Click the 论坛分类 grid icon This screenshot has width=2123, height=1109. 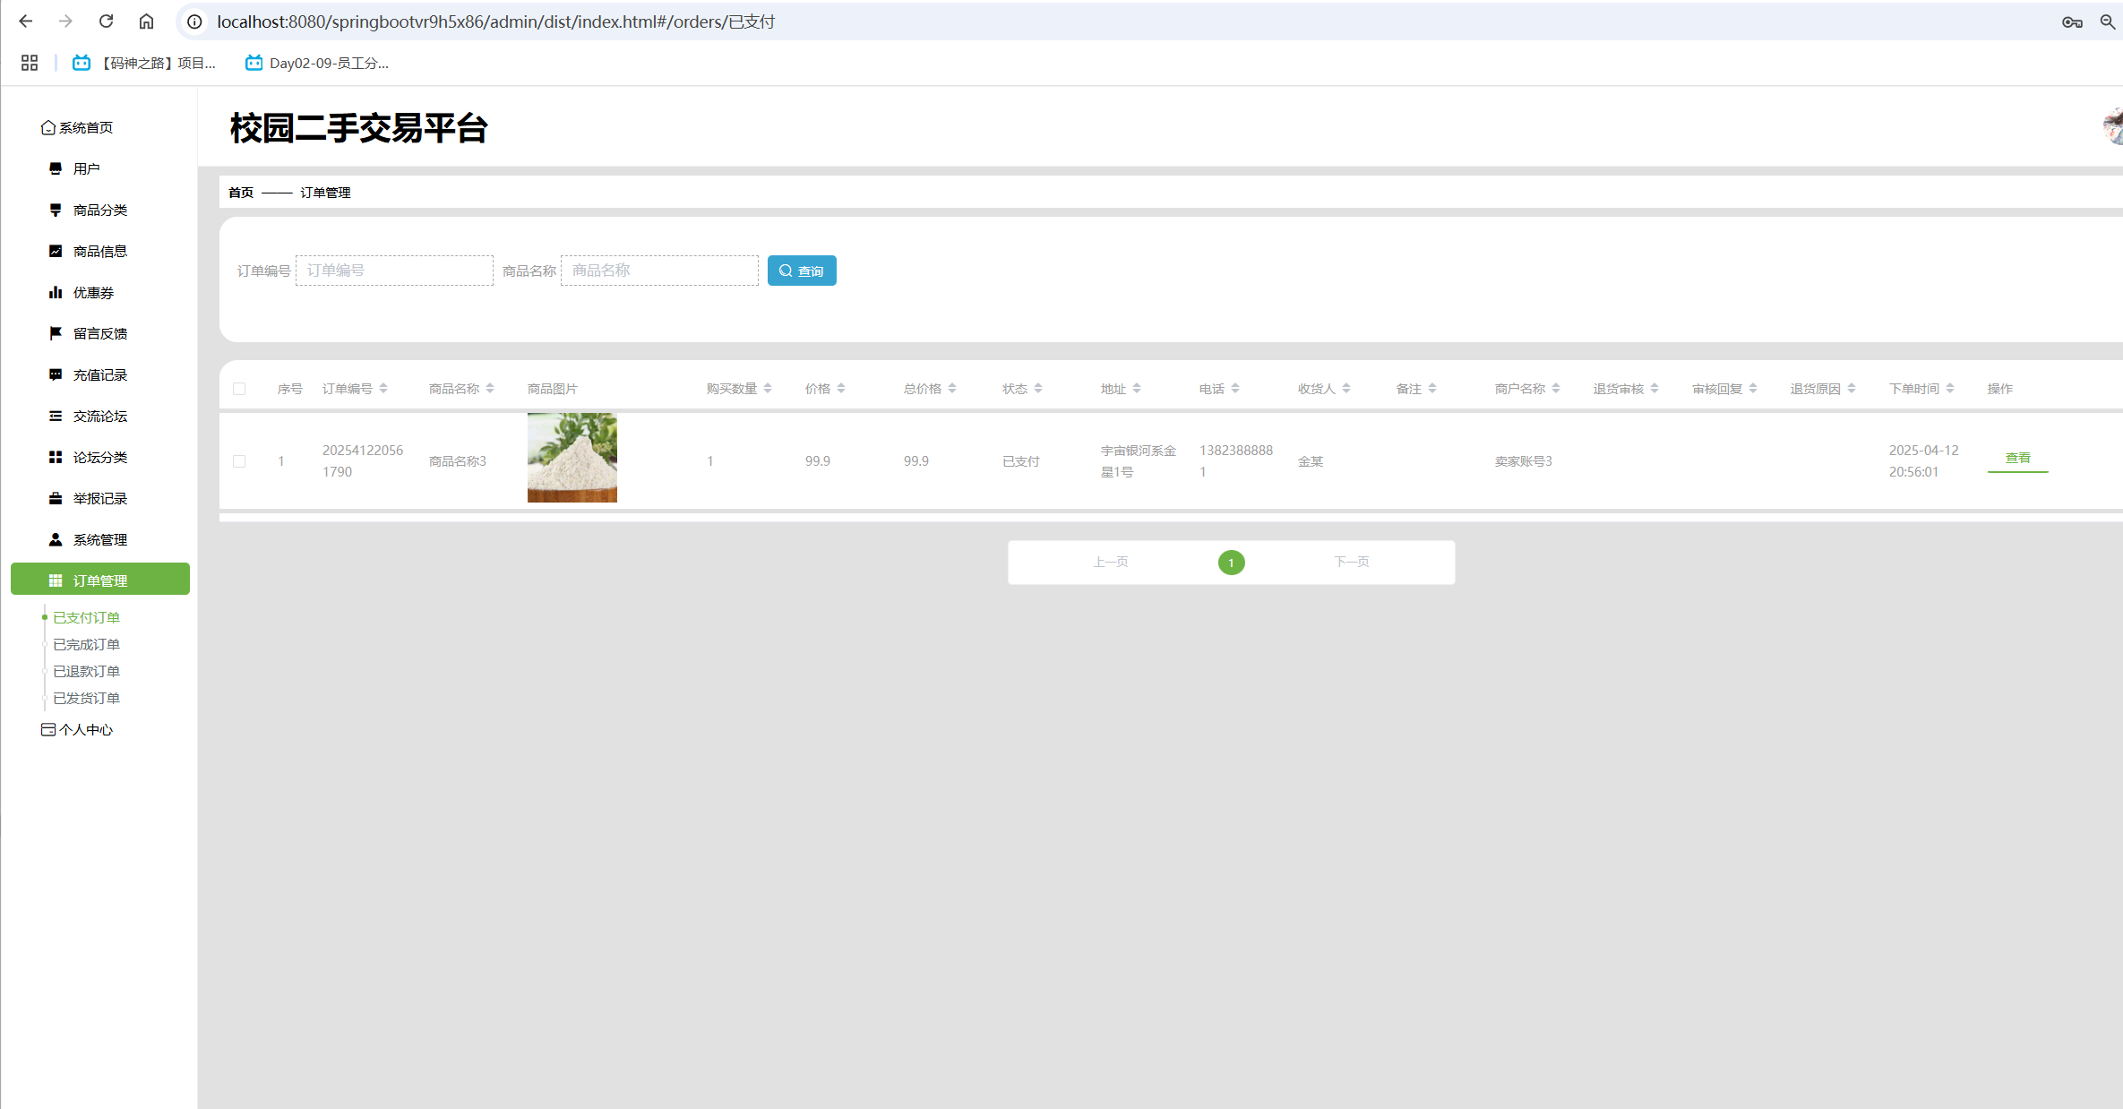pyautogui.click(x=56, y=457)
